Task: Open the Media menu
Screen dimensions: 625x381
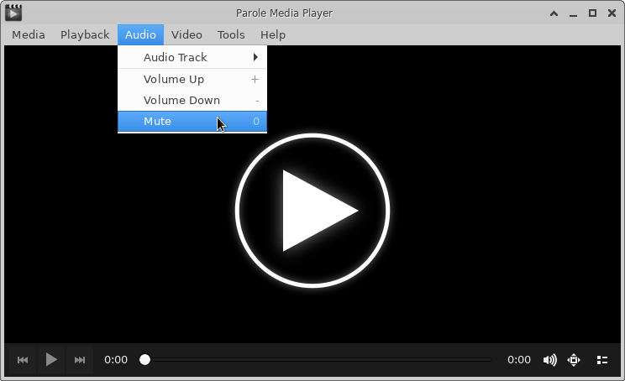Action: (x=28, y=34)
